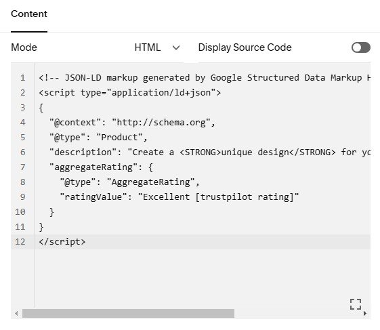Click the horizontal scrollbar thumb
This screenshot has height=330, width=380.
point(128,313)
